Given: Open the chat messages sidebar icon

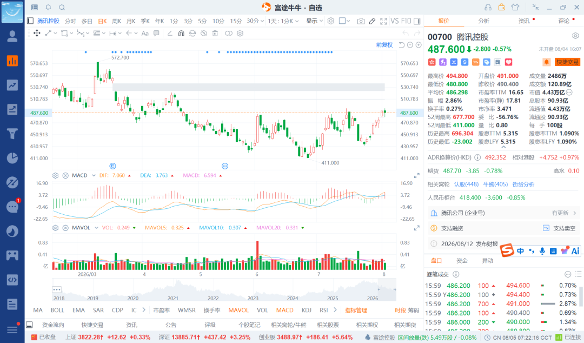Looking at the screenshot, I should coord(12,207).
